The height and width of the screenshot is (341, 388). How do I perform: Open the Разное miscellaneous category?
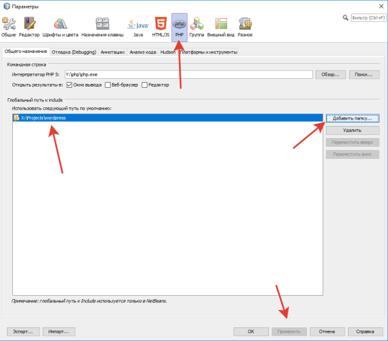pos(246,27)
